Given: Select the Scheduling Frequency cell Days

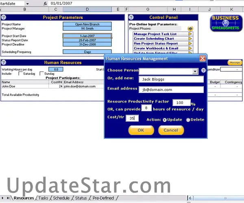Looking at the screenshot, I should point(87,52).
